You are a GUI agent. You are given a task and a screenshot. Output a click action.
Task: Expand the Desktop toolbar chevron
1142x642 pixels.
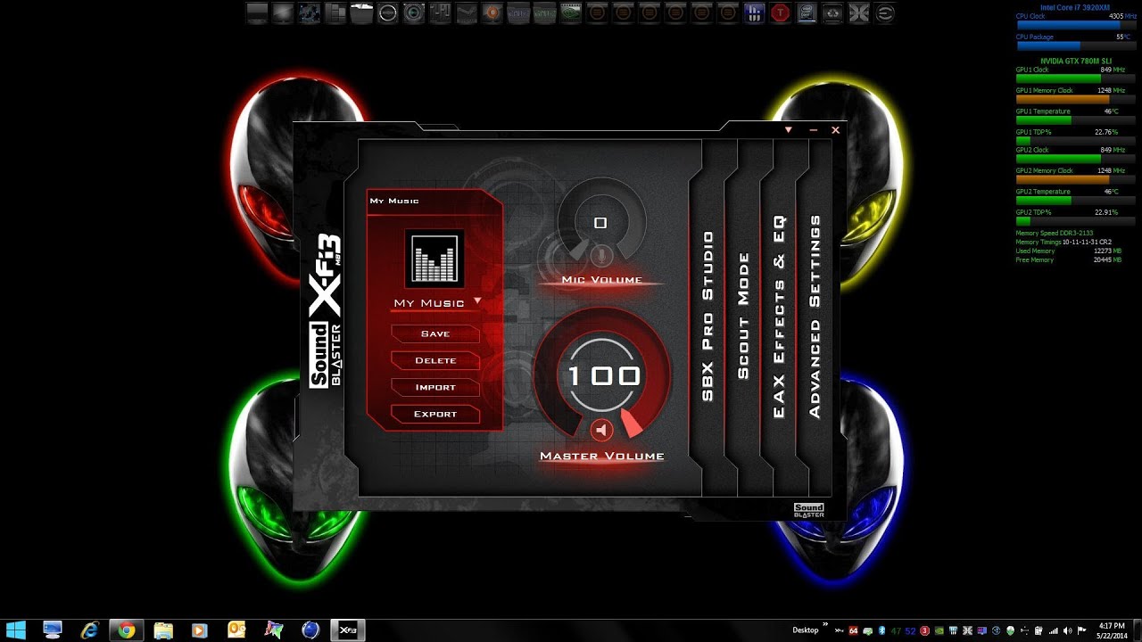[825, 624]
